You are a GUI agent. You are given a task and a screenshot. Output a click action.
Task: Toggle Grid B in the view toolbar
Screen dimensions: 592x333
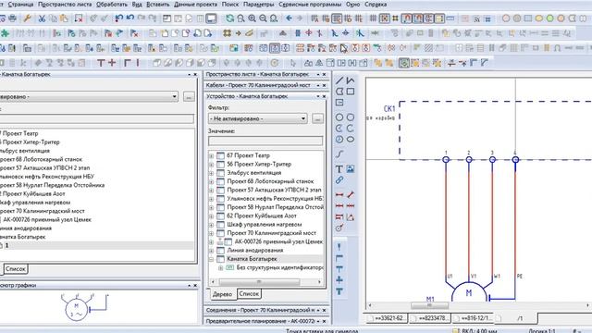coord(326,18)
